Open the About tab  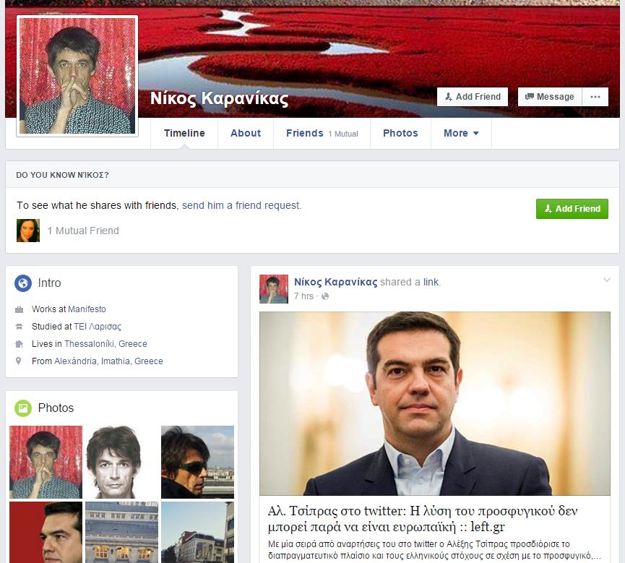(x=246, y=133)
